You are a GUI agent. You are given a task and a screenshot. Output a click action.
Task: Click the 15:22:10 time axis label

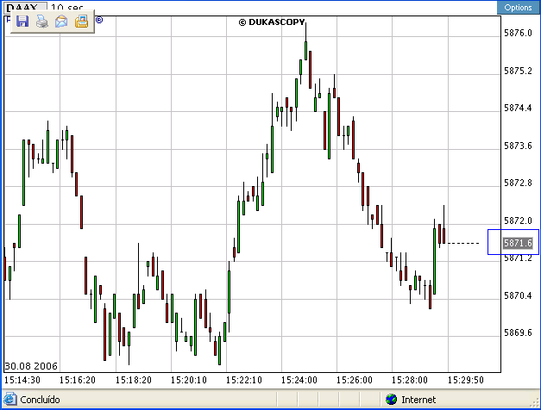(x=244, y=380)
